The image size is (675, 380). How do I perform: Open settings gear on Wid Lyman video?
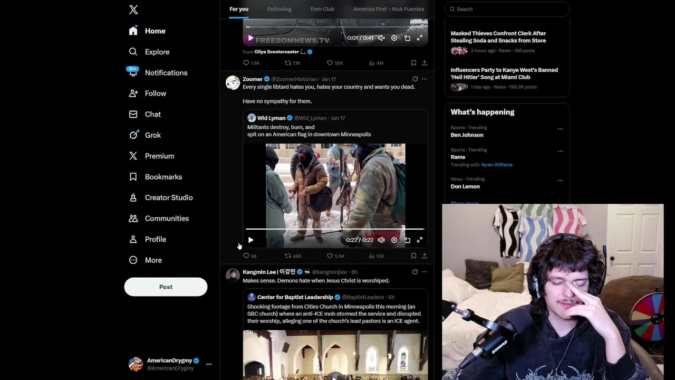pos(394,240)
